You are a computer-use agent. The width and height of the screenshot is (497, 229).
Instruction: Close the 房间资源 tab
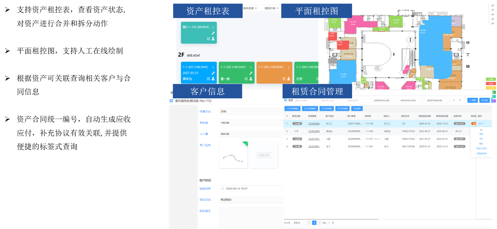pyautogui.click(x=256, y=8)
